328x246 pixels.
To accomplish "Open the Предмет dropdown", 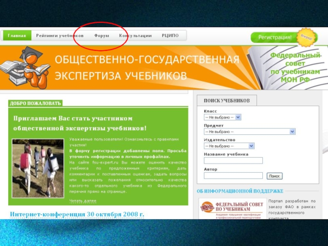I will click(250, 132).
